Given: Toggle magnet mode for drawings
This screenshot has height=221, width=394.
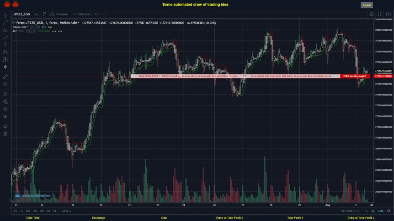Looking at the screenshot, I should (5, 94).
